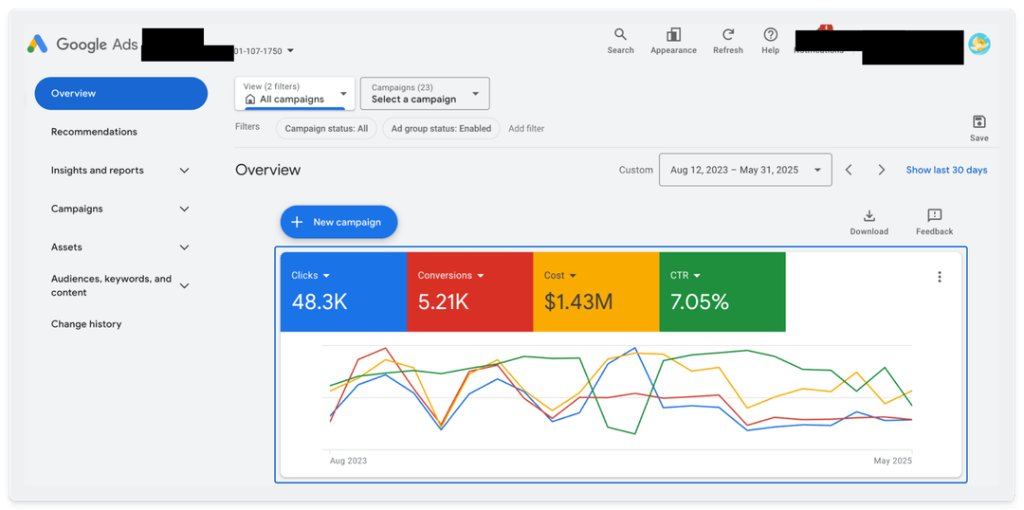1024x510 pixels.
Task: Go to next date range arrow
Action: tap(881, 170)
